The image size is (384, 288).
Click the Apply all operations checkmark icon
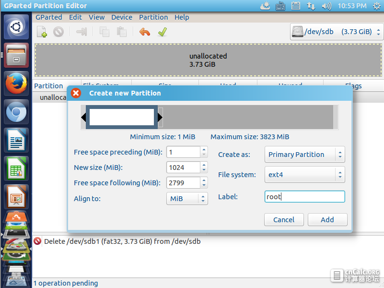click(163, 32)
